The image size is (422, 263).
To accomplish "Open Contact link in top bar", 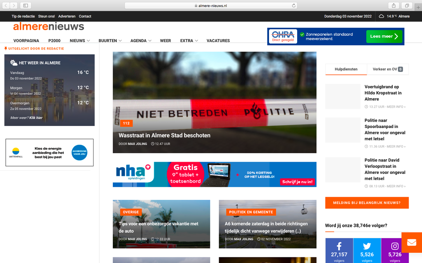I will pyautogui.click(x=85, y=16).
